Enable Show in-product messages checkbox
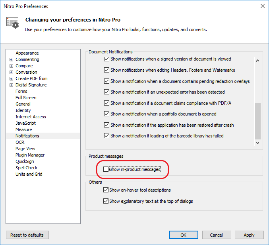Viewport: 269px width, 245px height. (x=106, y=169)
